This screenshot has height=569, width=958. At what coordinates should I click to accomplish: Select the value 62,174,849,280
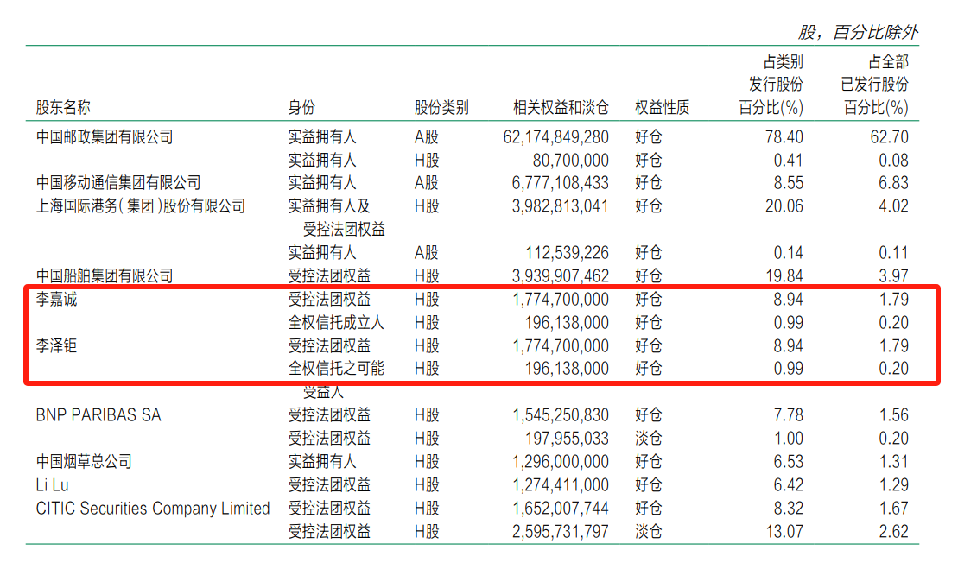[556, 136]
